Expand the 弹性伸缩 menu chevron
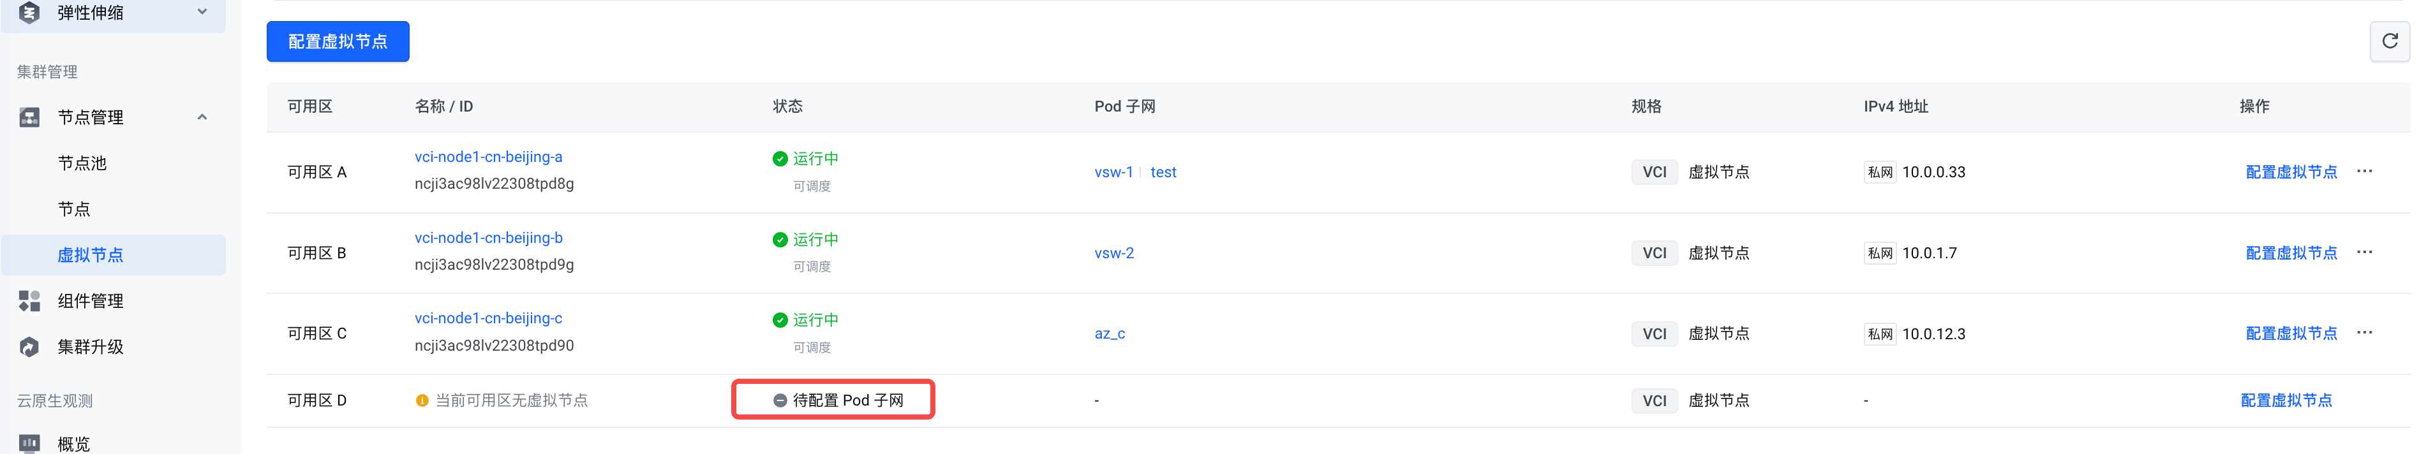The height and width of the screenshot is (454, 2426). [202, 12]
